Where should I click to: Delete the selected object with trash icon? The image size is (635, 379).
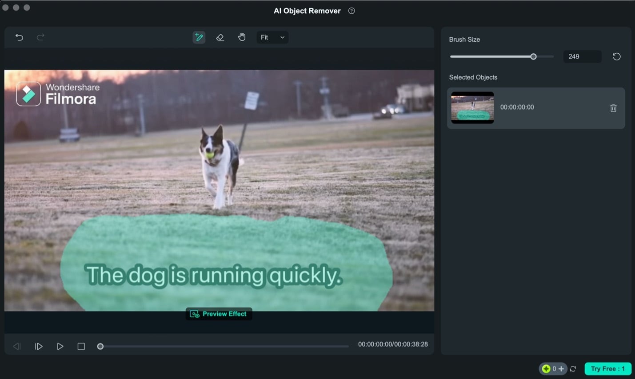tap(613, 108)
